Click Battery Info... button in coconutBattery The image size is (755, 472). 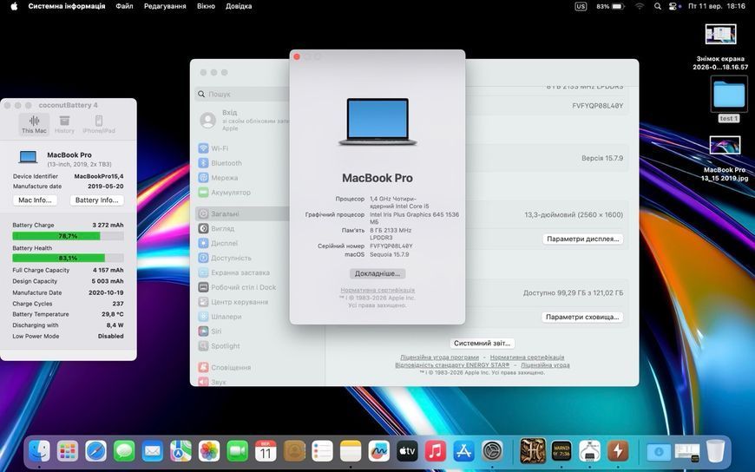[97, 200]
